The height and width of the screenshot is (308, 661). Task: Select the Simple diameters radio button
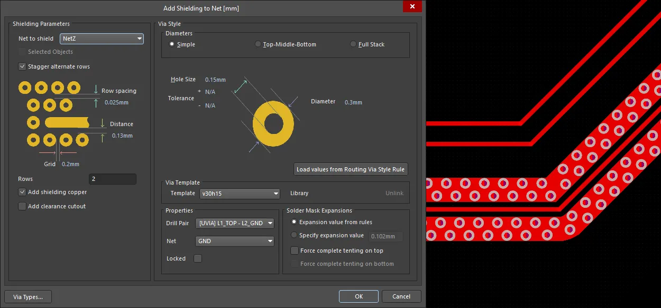pos(172,44)
